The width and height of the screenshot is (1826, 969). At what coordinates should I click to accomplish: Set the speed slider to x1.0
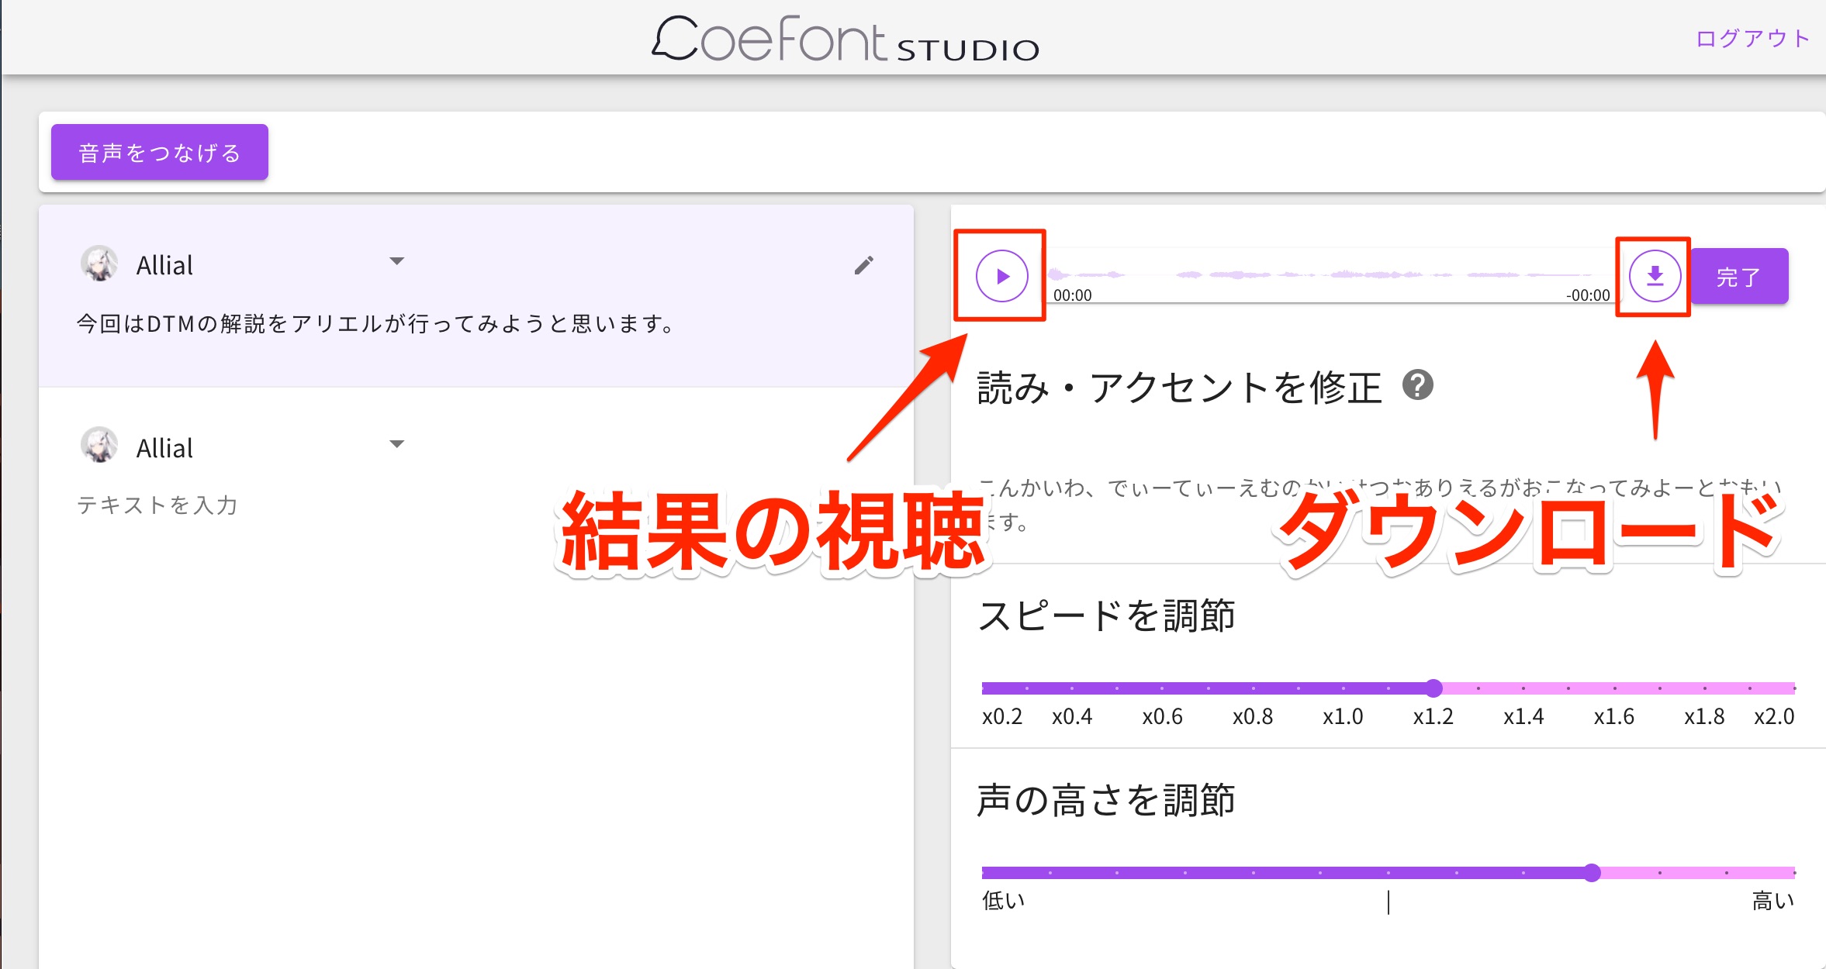pyautogui.click(x=1343, y=688)
